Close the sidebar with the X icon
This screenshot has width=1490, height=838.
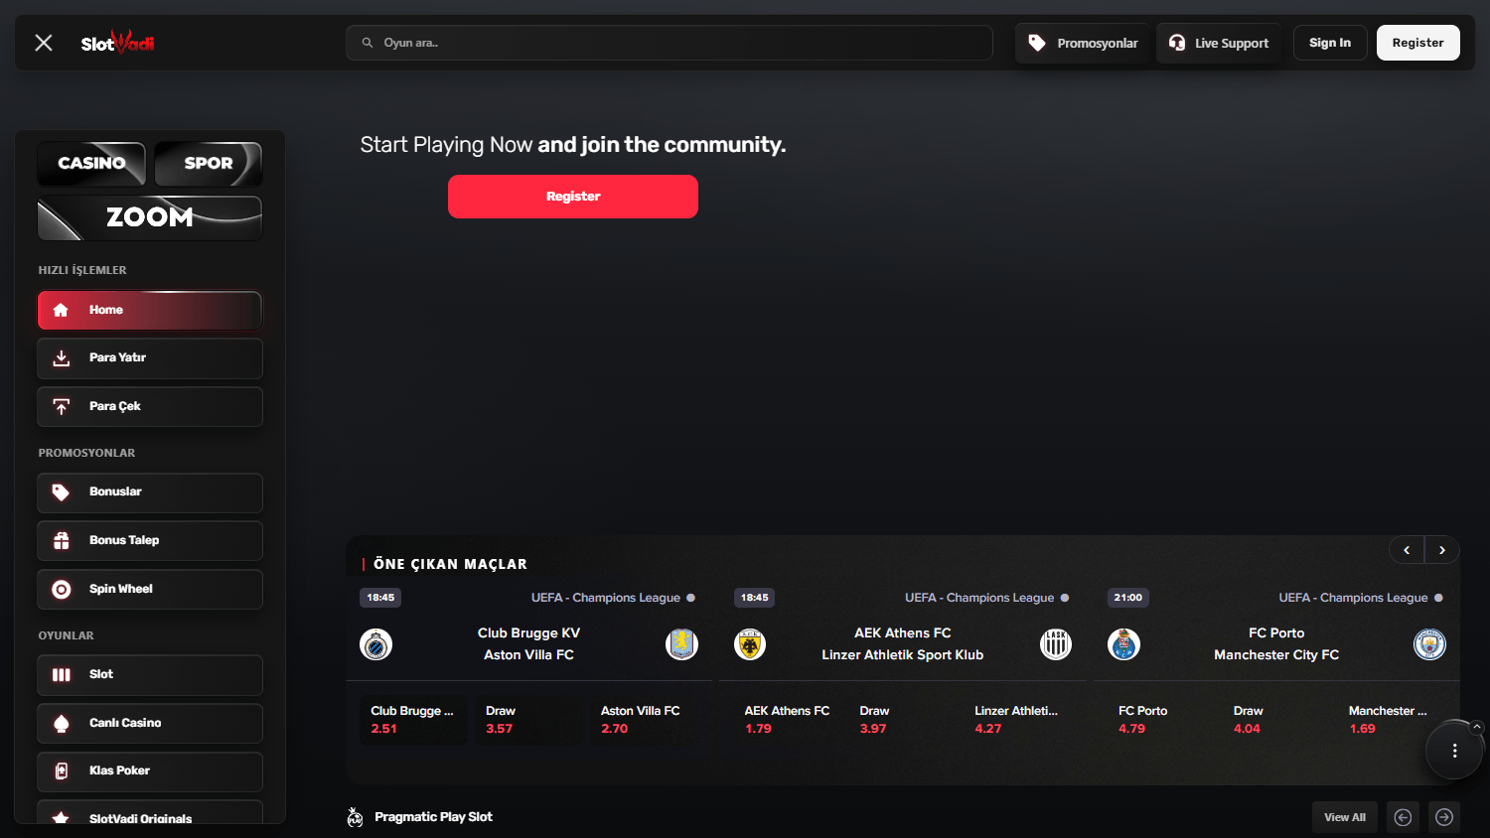(x=44, y=43)
